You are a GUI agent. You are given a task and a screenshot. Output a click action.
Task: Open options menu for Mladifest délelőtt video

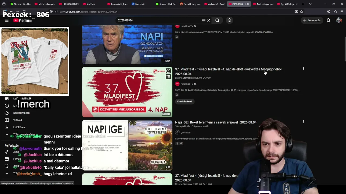(304, 69)
